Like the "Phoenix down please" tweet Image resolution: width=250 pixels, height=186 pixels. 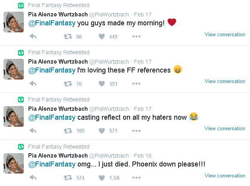tap(102, 178)
